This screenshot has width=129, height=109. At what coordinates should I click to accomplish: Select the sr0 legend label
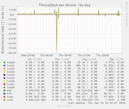coord(9,94)
